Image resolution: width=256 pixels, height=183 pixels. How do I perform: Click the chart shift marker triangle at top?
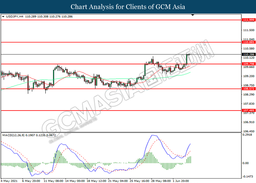click(x=193, y=15)
